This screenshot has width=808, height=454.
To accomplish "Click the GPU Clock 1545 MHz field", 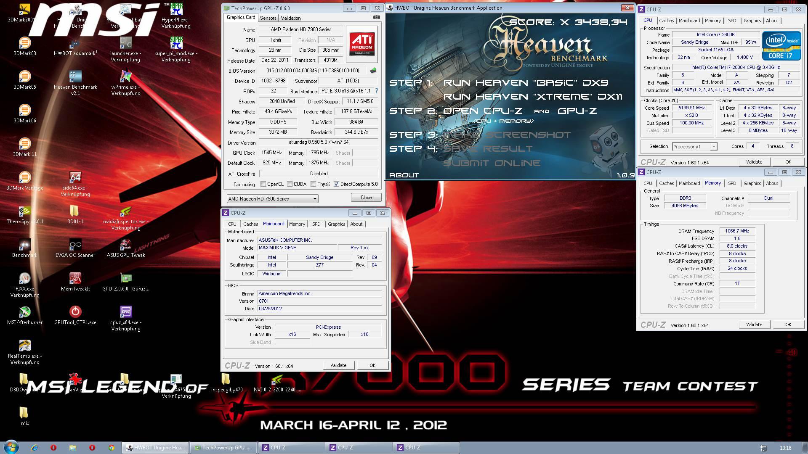I will click(272, 153).
